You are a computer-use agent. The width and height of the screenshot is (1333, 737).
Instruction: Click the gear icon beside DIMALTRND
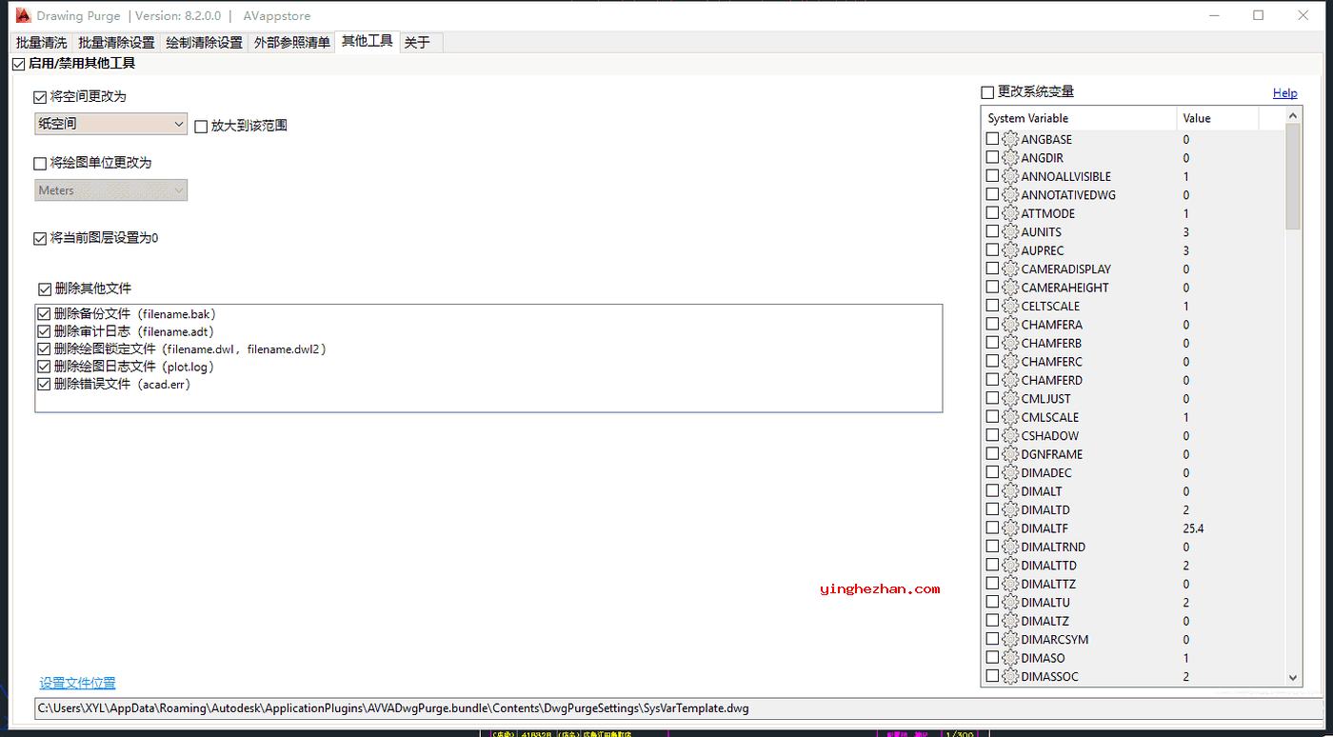click(x=1010, y=548)
